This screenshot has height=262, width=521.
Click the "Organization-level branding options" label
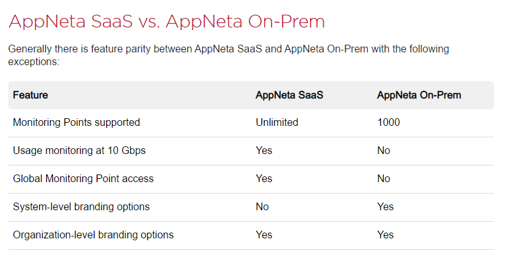93,235
